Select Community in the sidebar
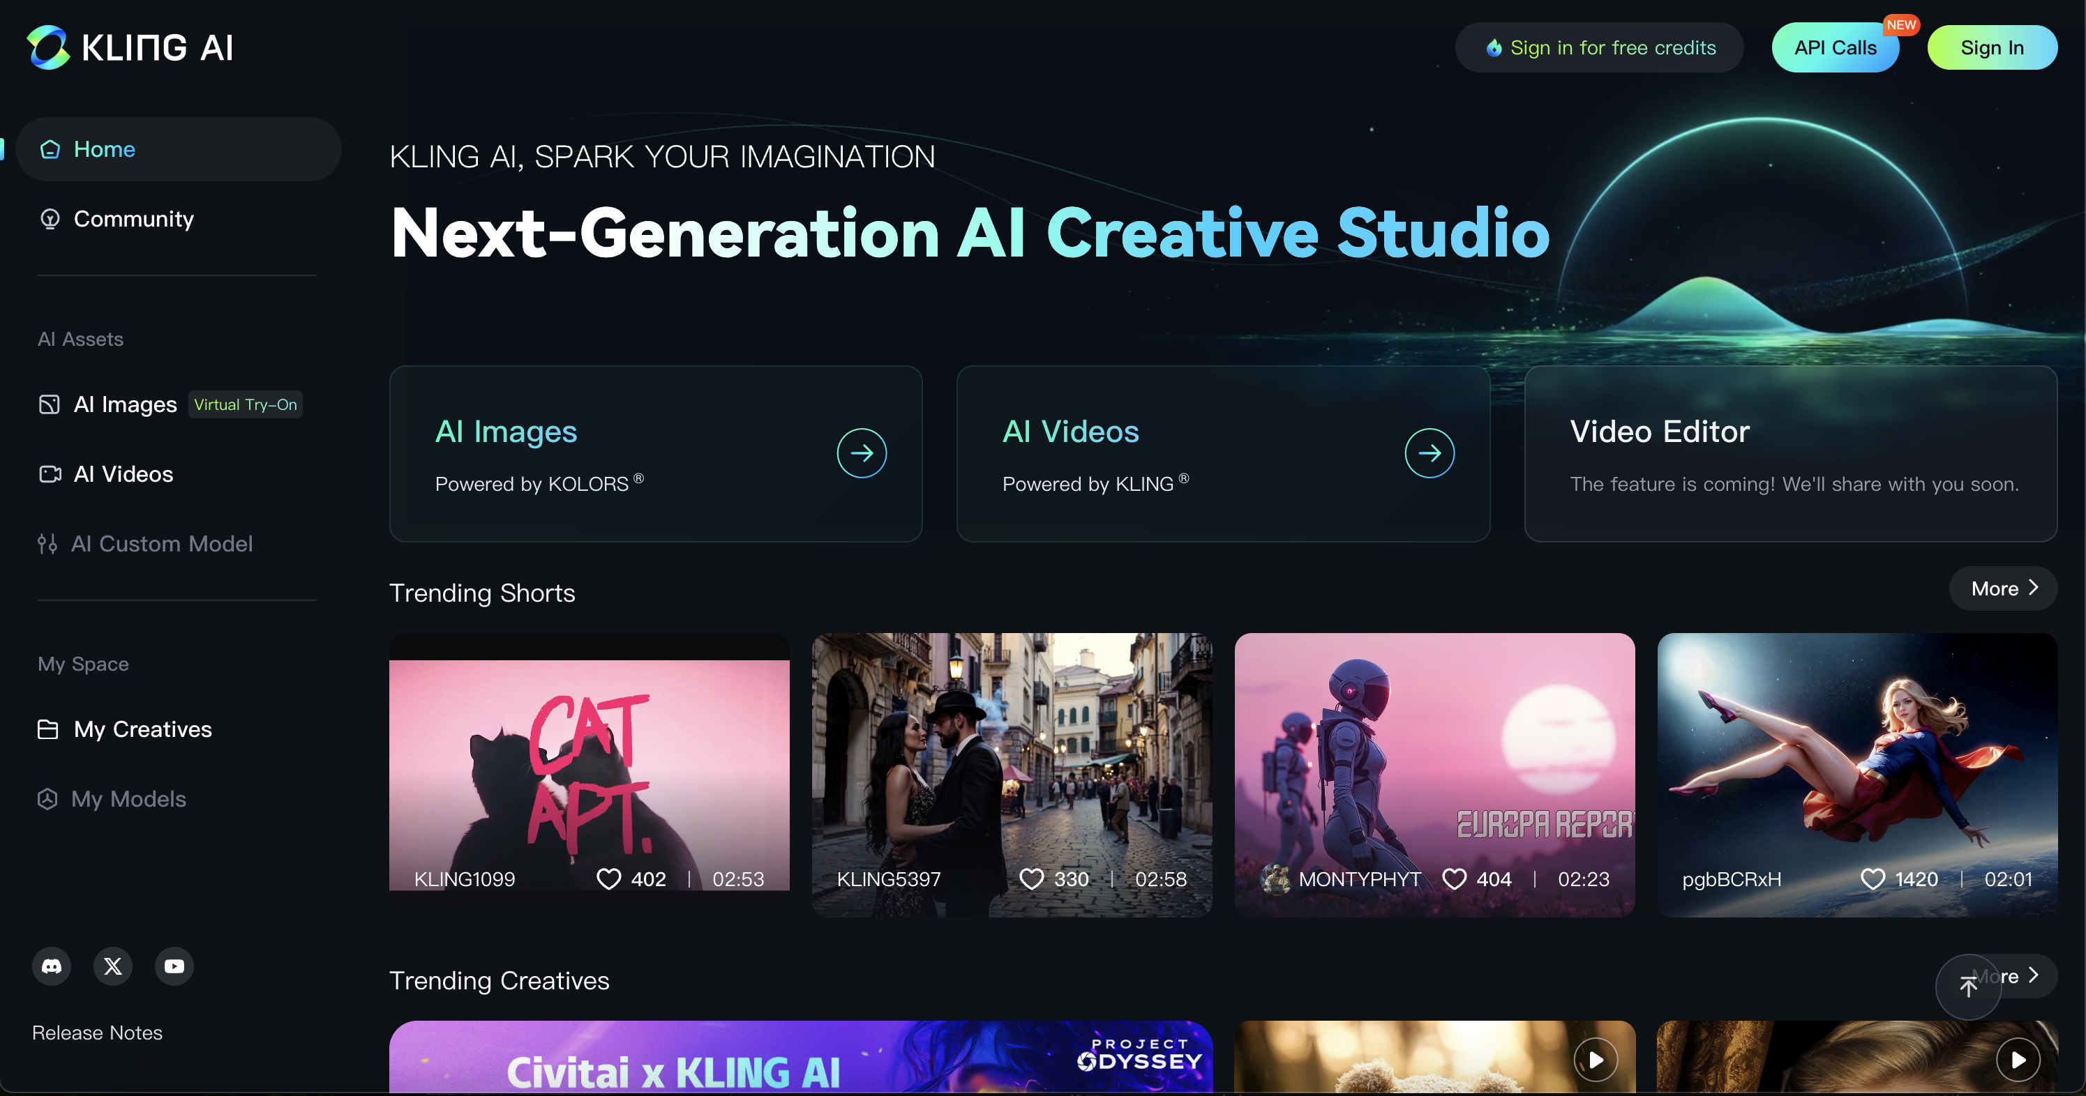Viewport: 2086px width, 1096px height. click(x=134, y=218)
